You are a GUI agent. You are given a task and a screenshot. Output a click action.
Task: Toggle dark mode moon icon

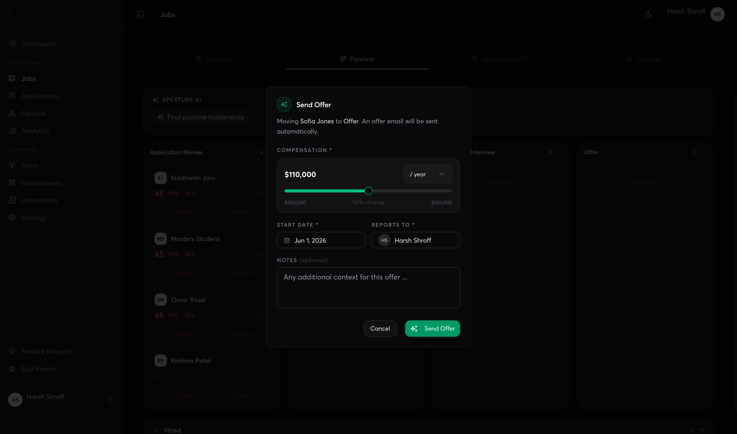[649, 14]
